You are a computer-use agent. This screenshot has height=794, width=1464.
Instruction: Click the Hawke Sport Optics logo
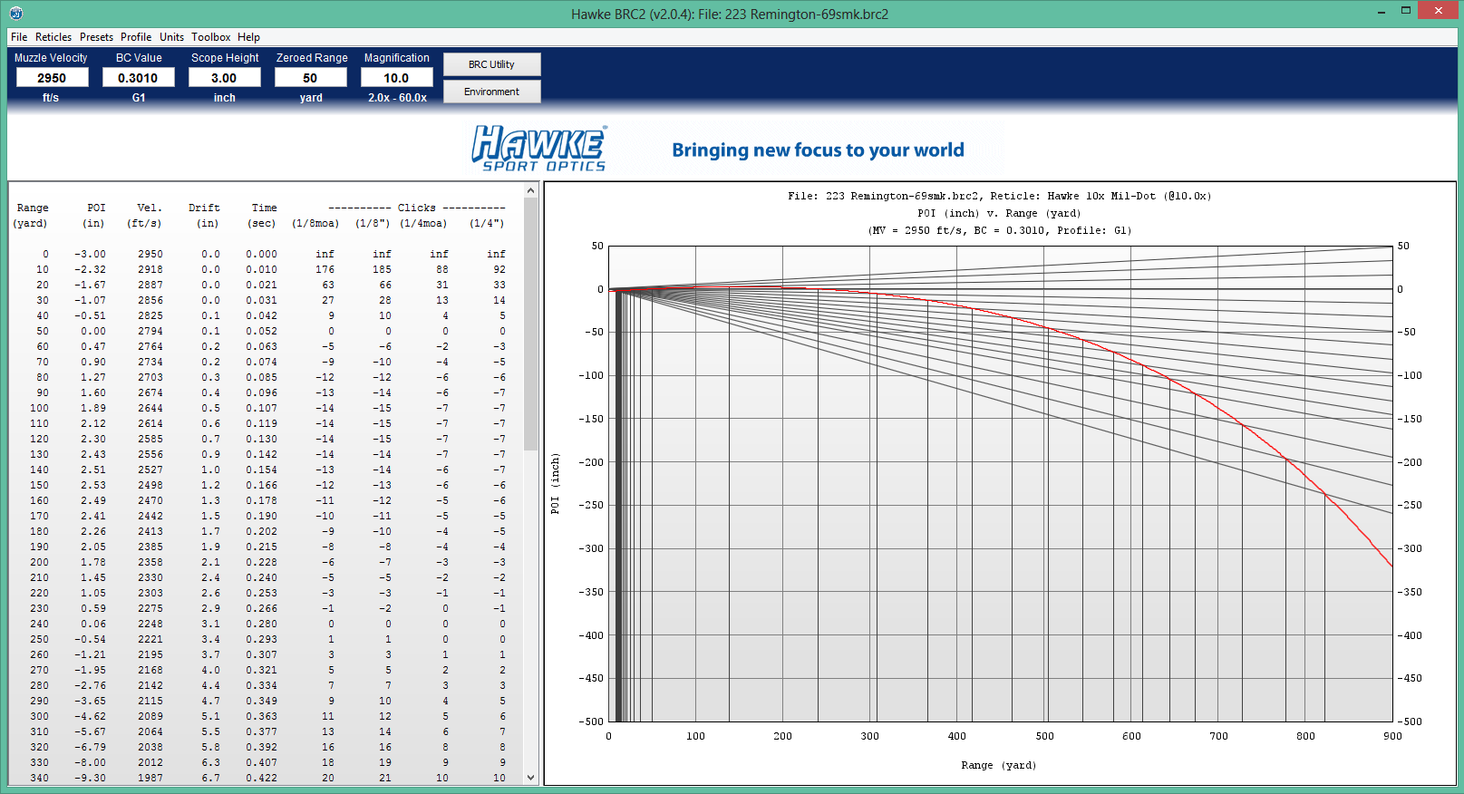click(x=539, y=149)
